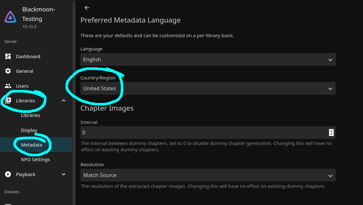
Task: Click the Libraries plus-folder icon
Action: coord(8,101)
